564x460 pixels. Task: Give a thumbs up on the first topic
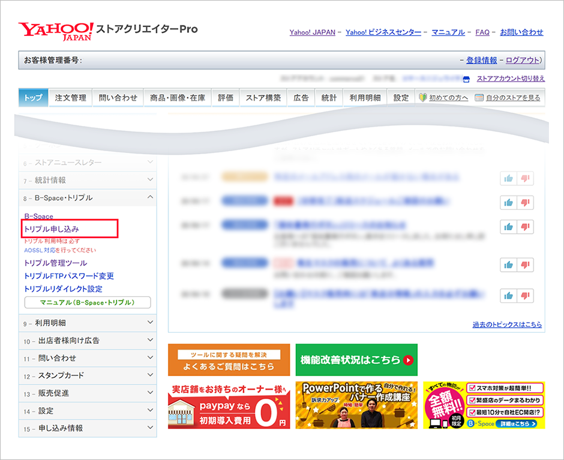coord(509,178)
